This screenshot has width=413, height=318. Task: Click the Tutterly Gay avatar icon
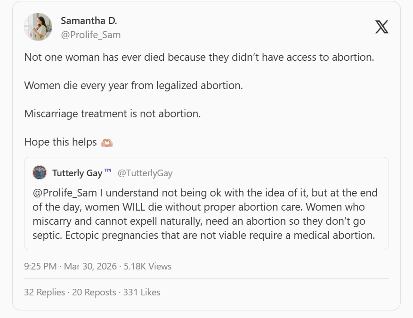(40, 173)
